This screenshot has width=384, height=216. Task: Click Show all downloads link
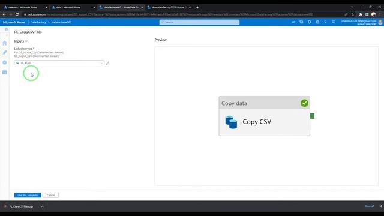tap(369, 206)
